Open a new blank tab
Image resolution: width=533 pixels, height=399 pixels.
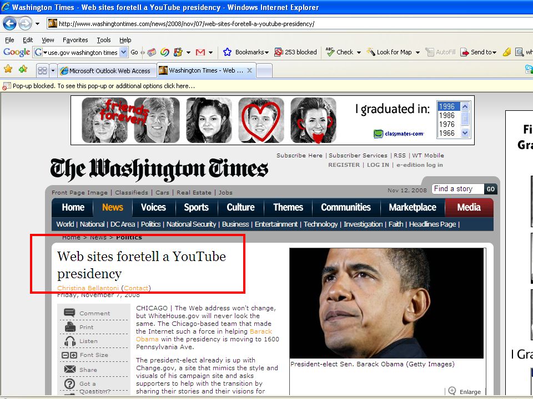tap(264, 70)
